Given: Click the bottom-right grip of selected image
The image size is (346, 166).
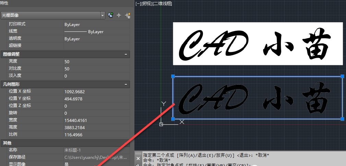Looking at the screenshot, I should click(342, 119).
